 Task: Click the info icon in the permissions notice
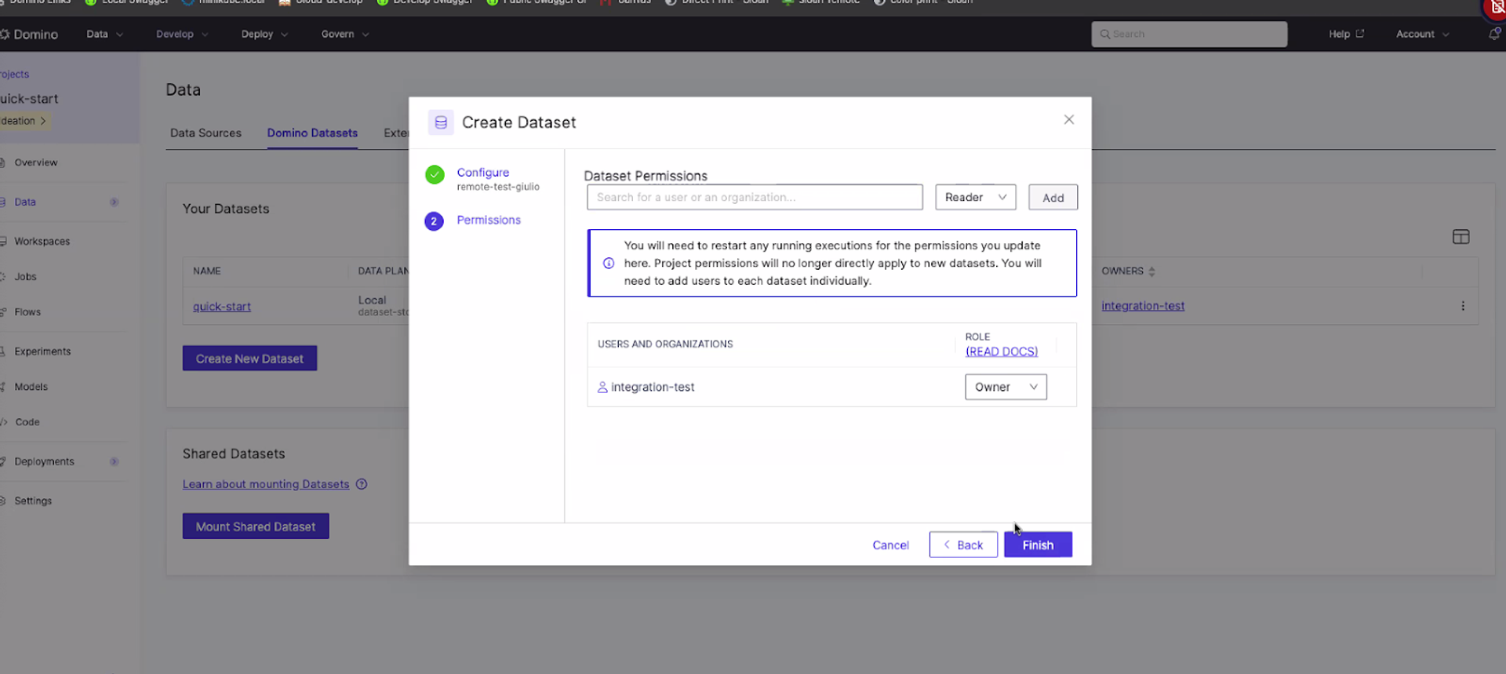pyautogui.click(x=609, y=264)
